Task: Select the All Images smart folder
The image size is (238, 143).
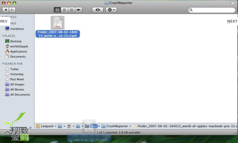Action: tap(17, 84)
